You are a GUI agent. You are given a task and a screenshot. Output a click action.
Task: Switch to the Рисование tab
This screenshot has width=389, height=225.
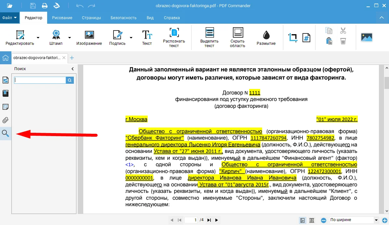point(62,18)
